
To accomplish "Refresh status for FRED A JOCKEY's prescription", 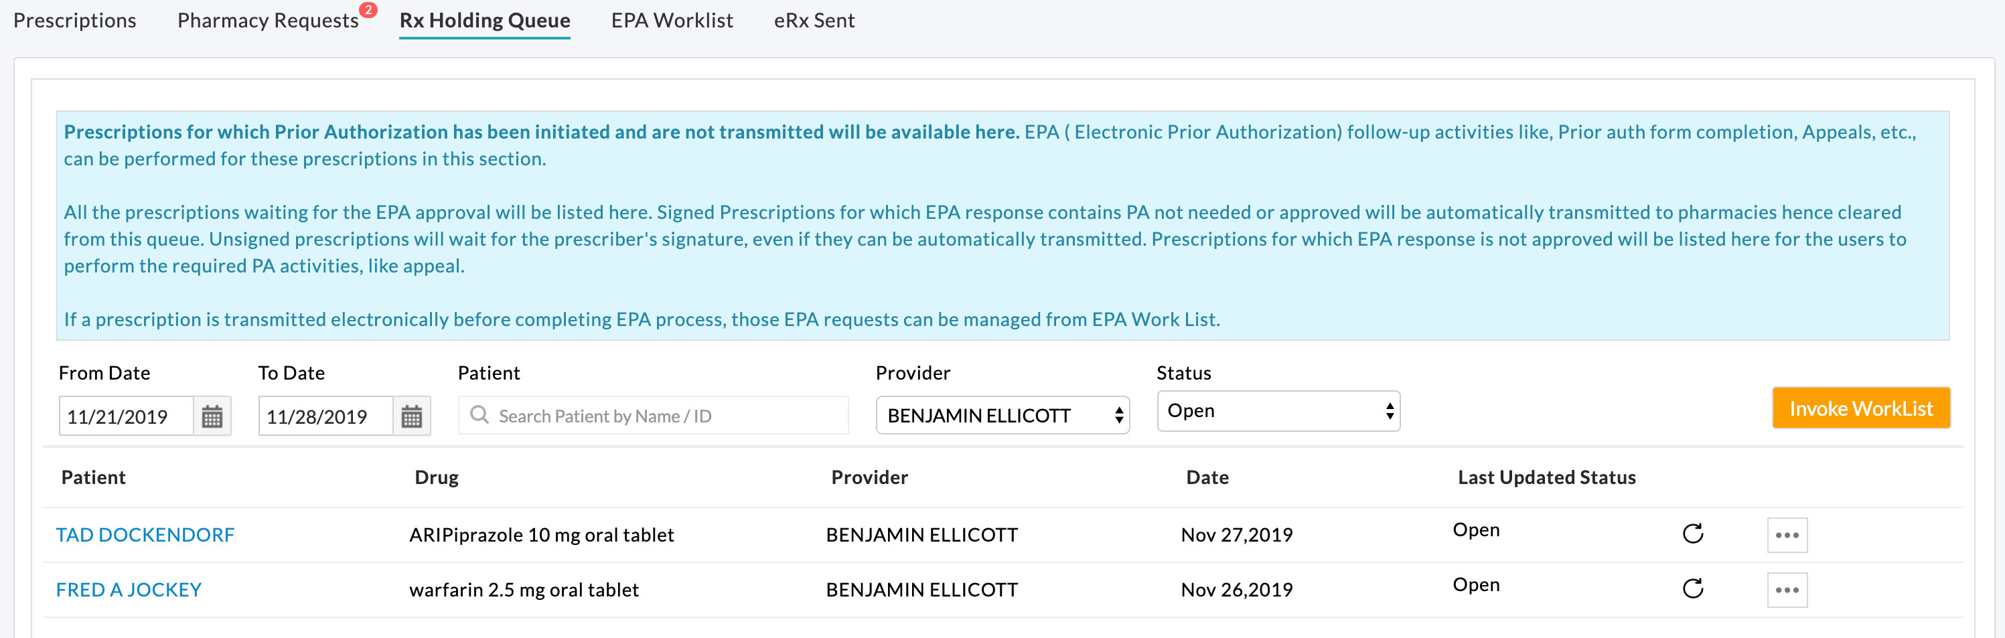I will coord(1694,590).
